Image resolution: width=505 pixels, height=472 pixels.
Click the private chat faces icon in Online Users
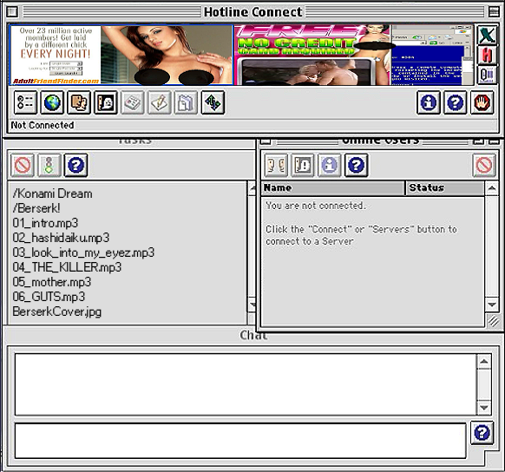tap(276, 165)
